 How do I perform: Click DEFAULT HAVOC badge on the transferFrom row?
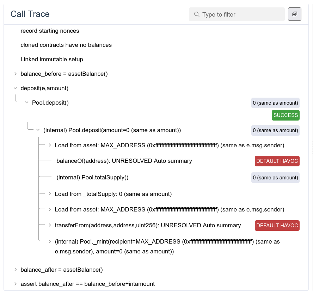pos(277,226)
